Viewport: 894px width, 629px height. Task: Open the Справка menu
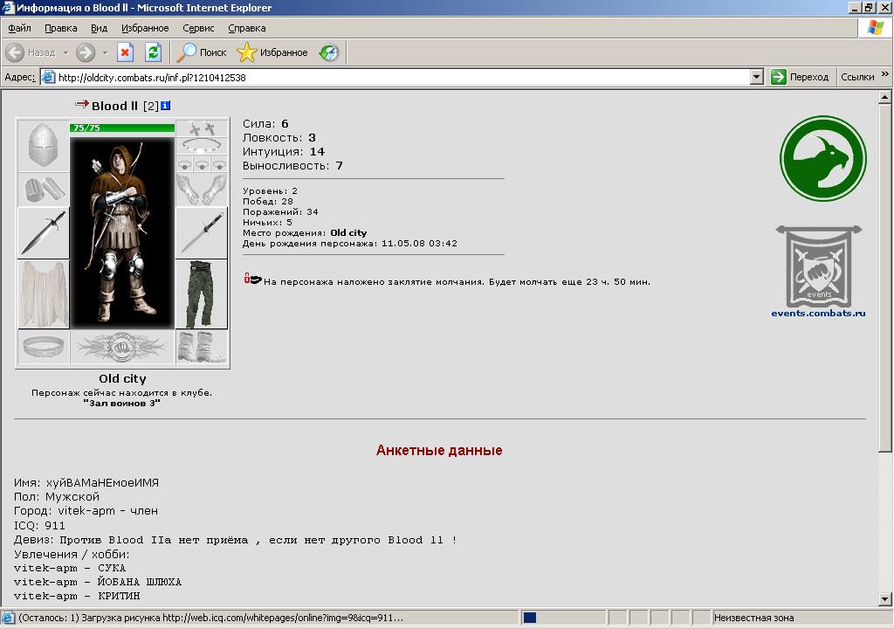coord(247,28)
